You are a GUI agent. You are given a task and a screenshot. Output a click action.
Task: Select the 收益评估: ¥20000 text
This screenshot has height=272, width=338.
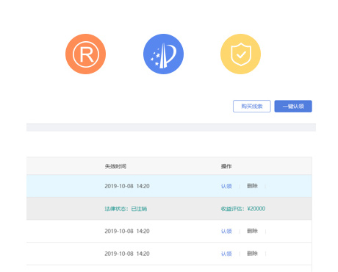(243, 209)
